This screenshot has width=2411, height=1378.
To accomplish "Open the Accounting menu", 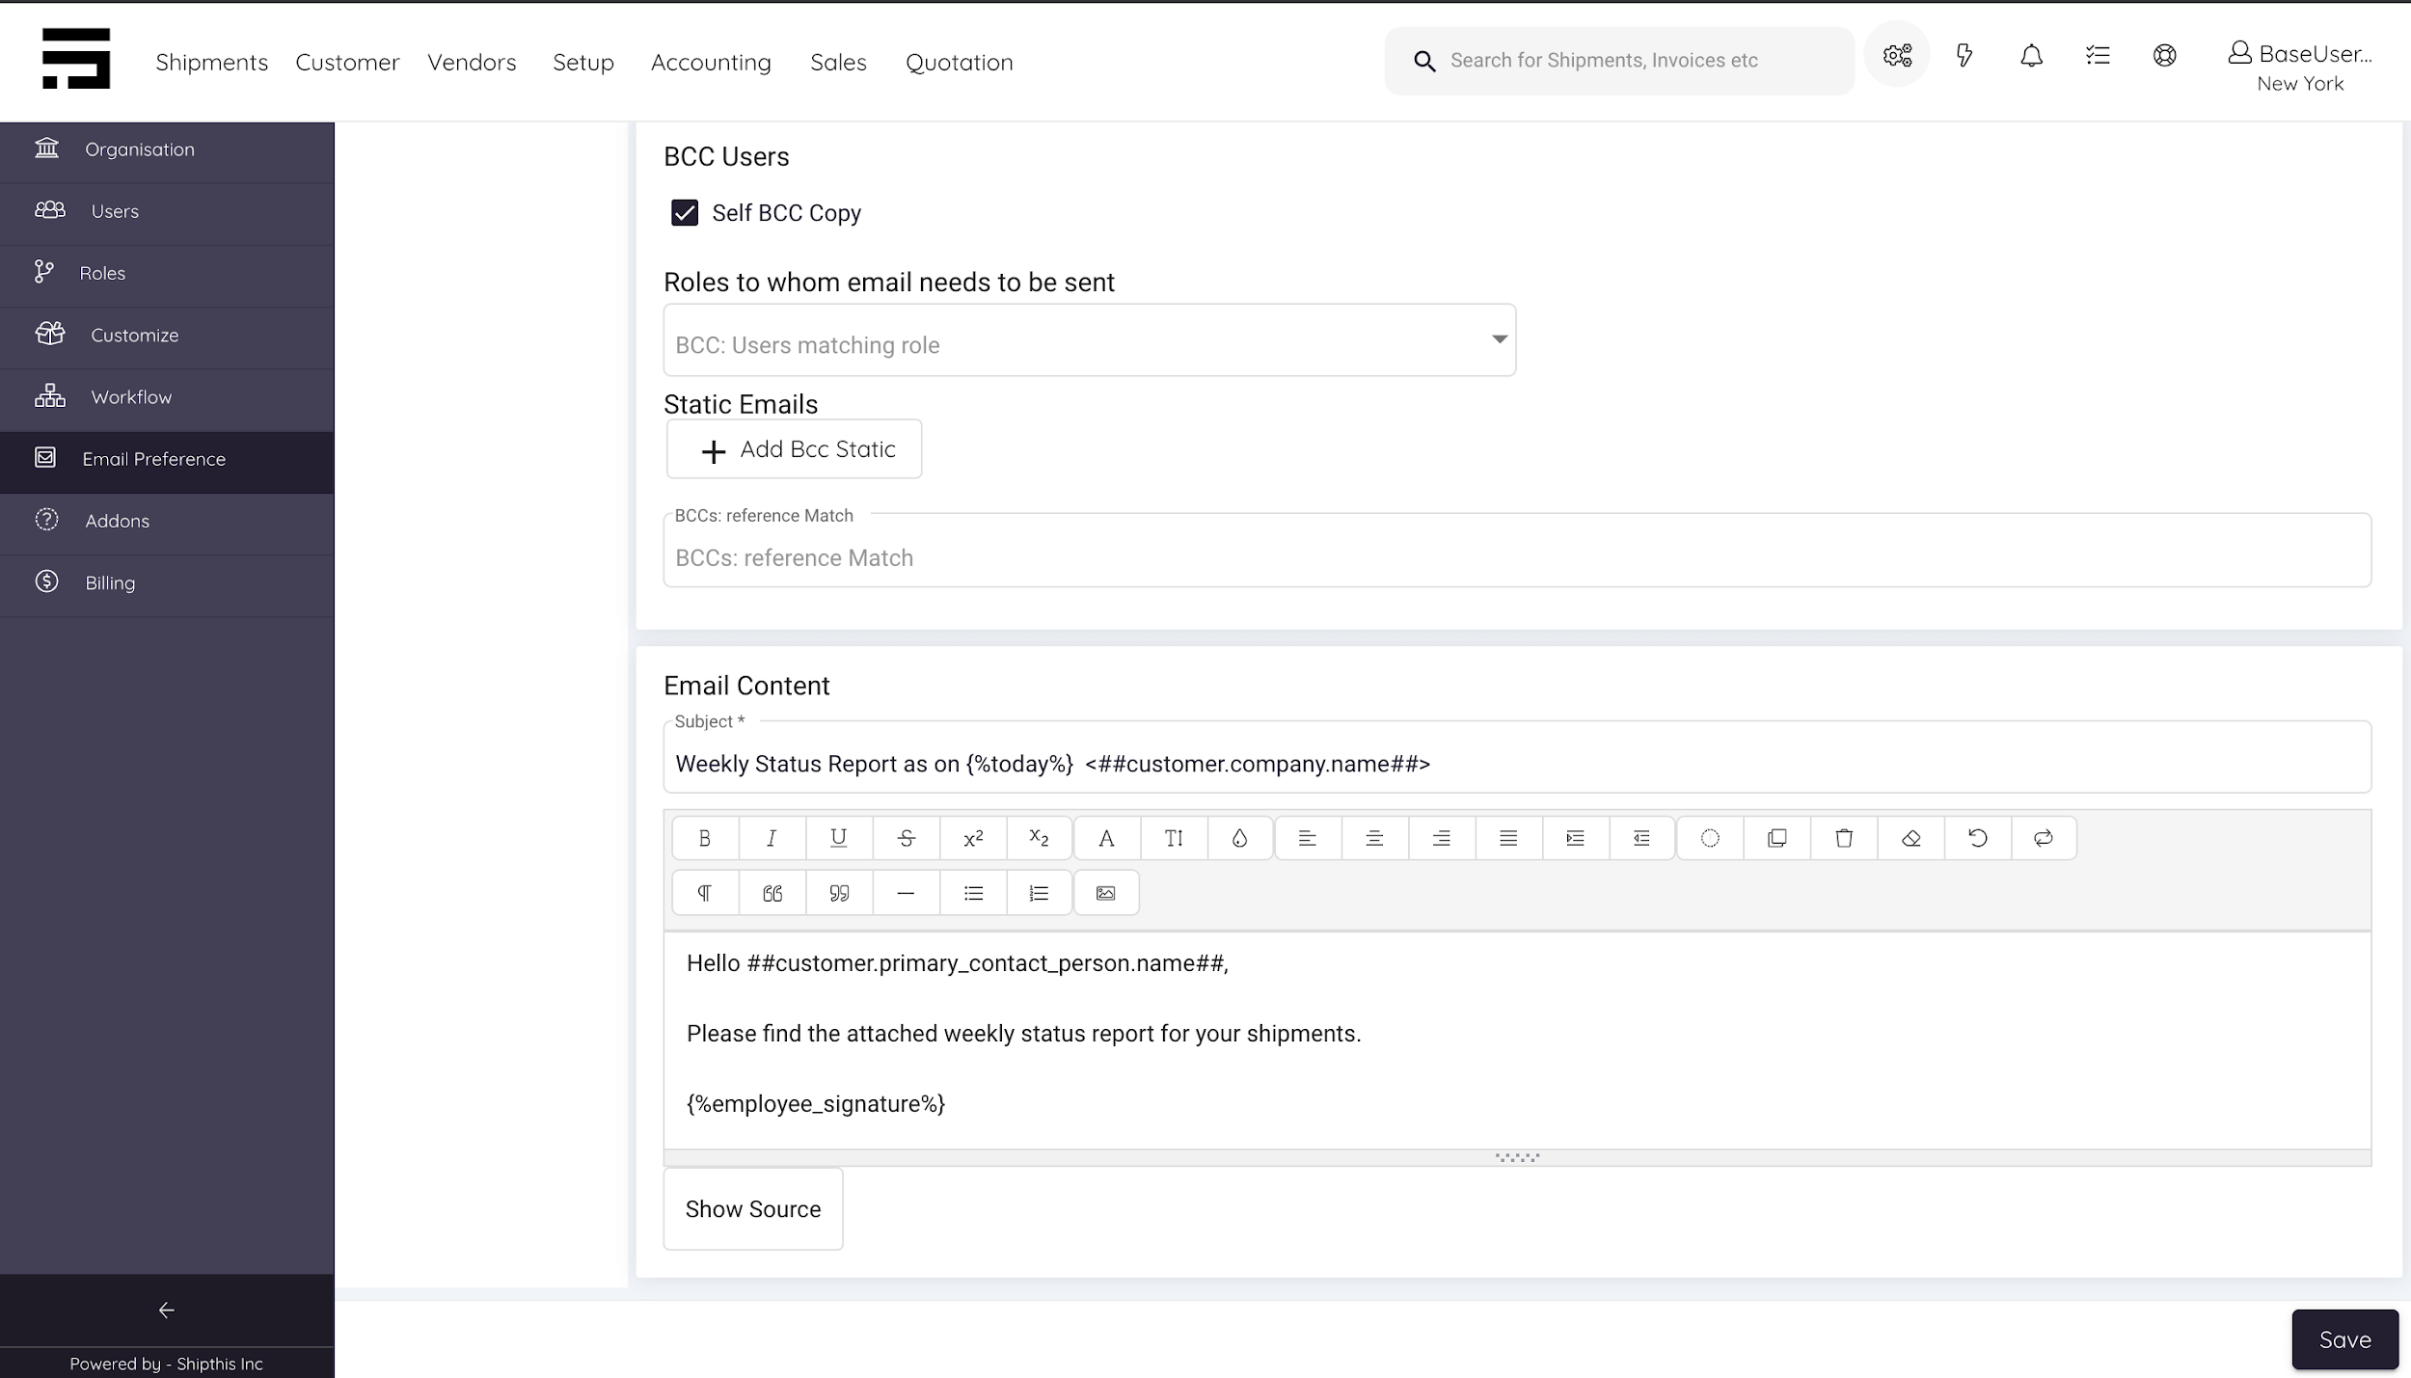I will [x=711, y=61].
